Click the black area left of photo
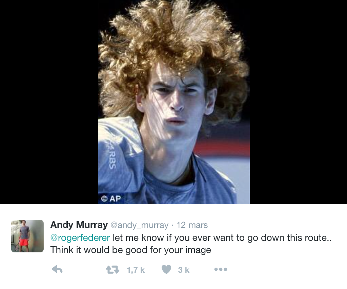 pyautogui.click(x=49, y=102)
